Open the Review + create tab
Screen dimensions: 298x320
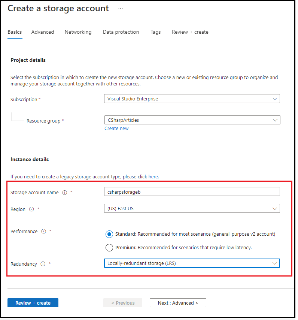(x=190, y=32)
